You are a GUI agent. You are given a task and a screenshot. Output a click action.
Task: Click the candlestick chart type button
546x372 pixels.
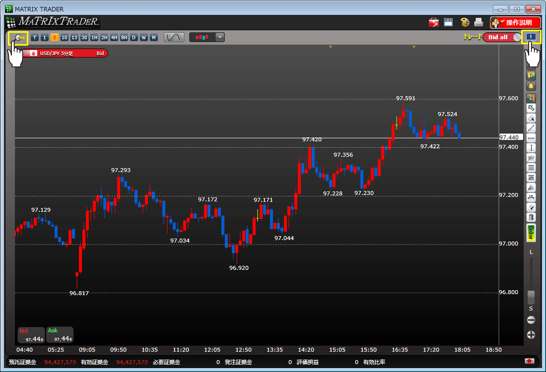(202, 37)
